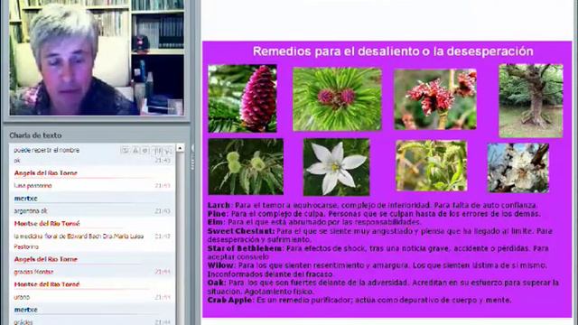Screen dimensions: 578x325
Task: Click the 'Crab Apple:' remedy label
Action: point(231,300)
